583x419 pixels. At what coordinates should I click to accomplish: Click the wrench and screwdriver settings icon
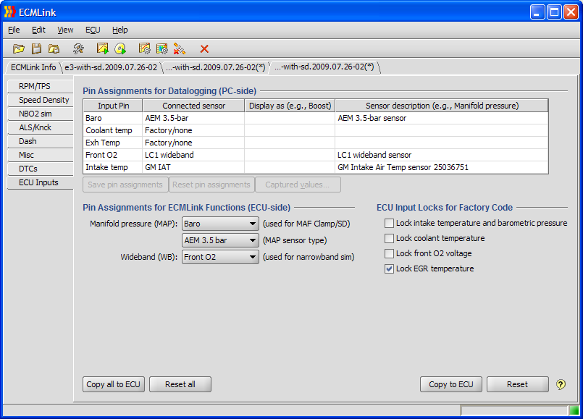tap(78, 48)
